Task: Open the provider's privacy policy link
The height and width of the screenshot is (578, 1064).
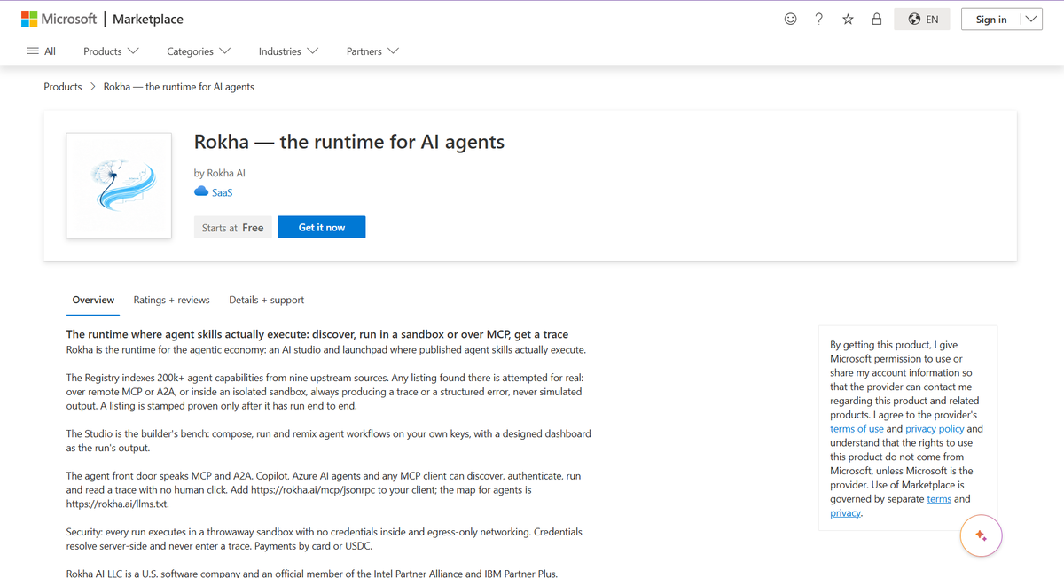Action: pyautogui.click(x=935, y=429)
